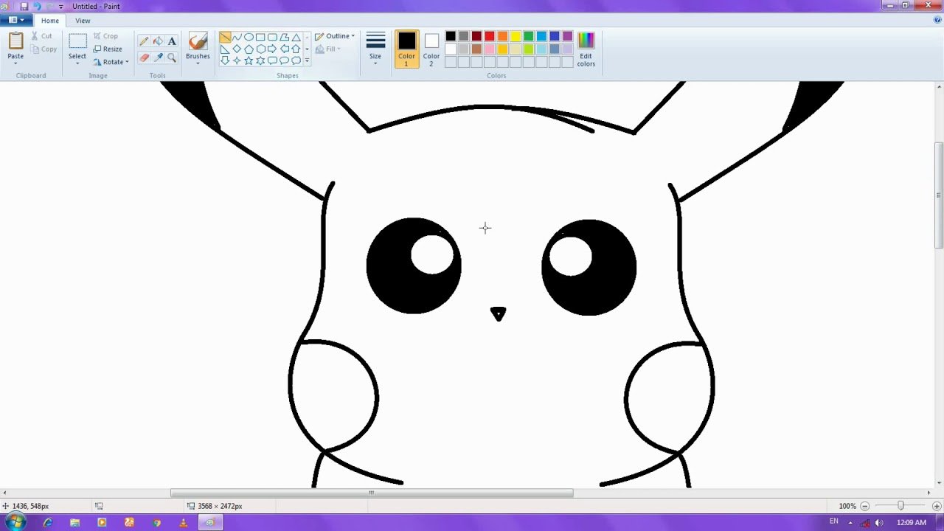
Task: Select the Color 2 box
Action: click(x=431, y=48)
